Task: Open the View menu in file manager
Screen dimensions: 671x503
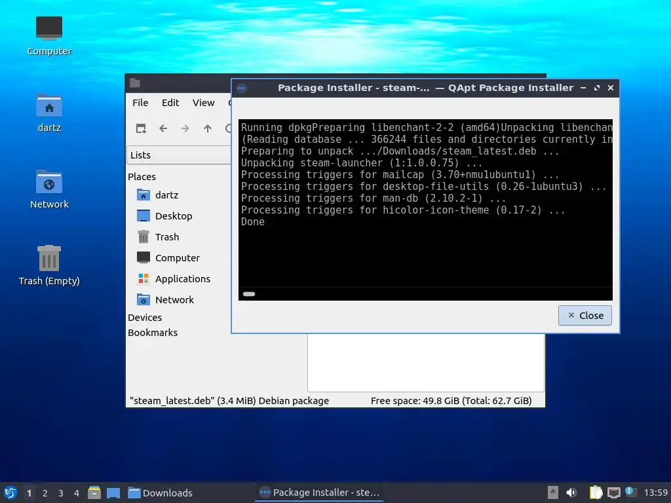Action: (x=203, y=103)
